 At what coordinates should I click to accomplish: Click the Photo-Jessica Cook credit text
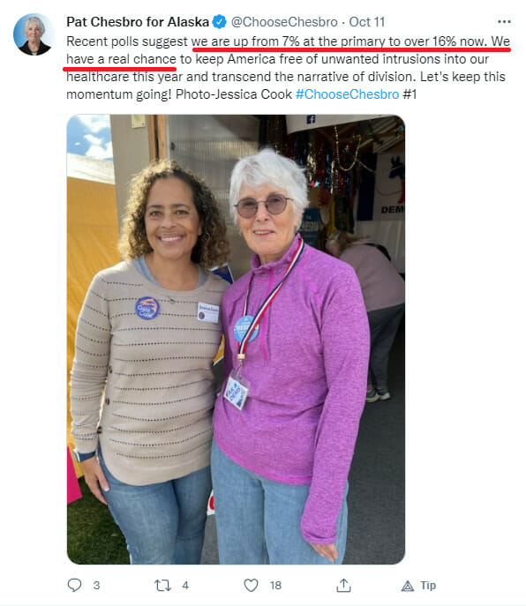click(x=234, y=94)
